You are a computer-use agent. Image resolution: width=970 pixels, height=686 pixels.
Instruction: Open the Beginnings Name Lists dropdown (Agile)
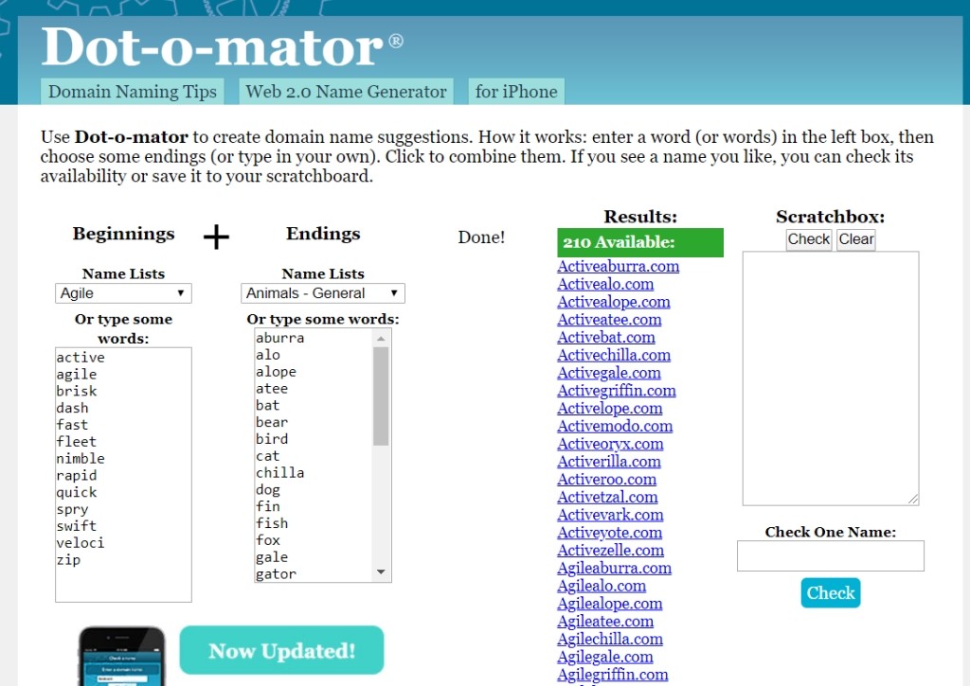[123, 293]
